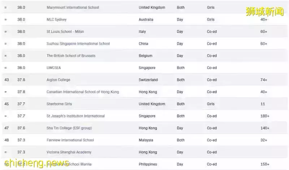Open St Louis School - Milan row
This screenshot has width=289, height=170.
[65, 32]
